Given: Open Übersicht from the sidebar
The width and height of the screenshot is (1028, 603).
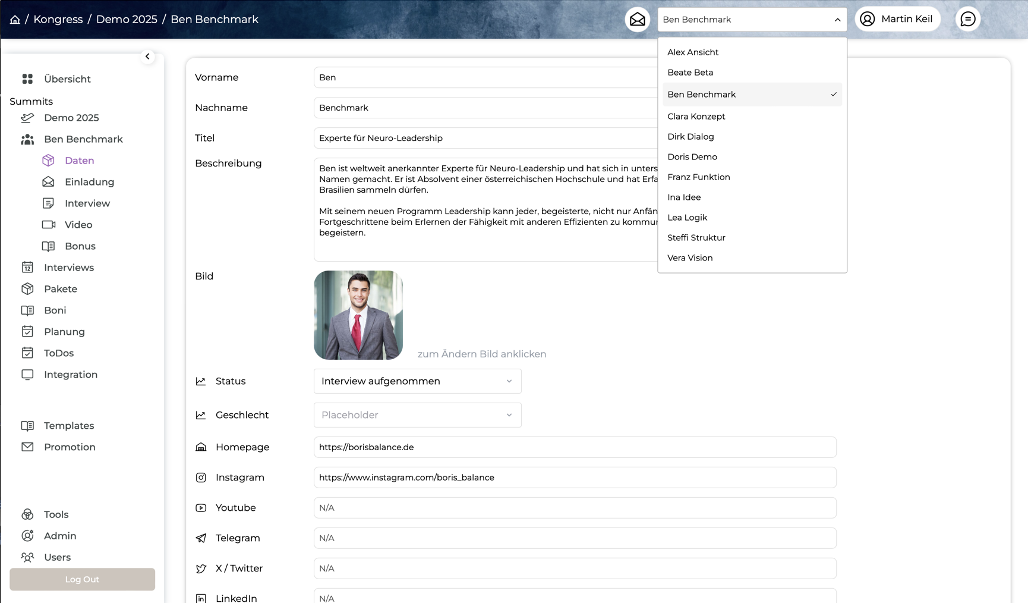Looking at the screenshot, I should click(67, 79).
